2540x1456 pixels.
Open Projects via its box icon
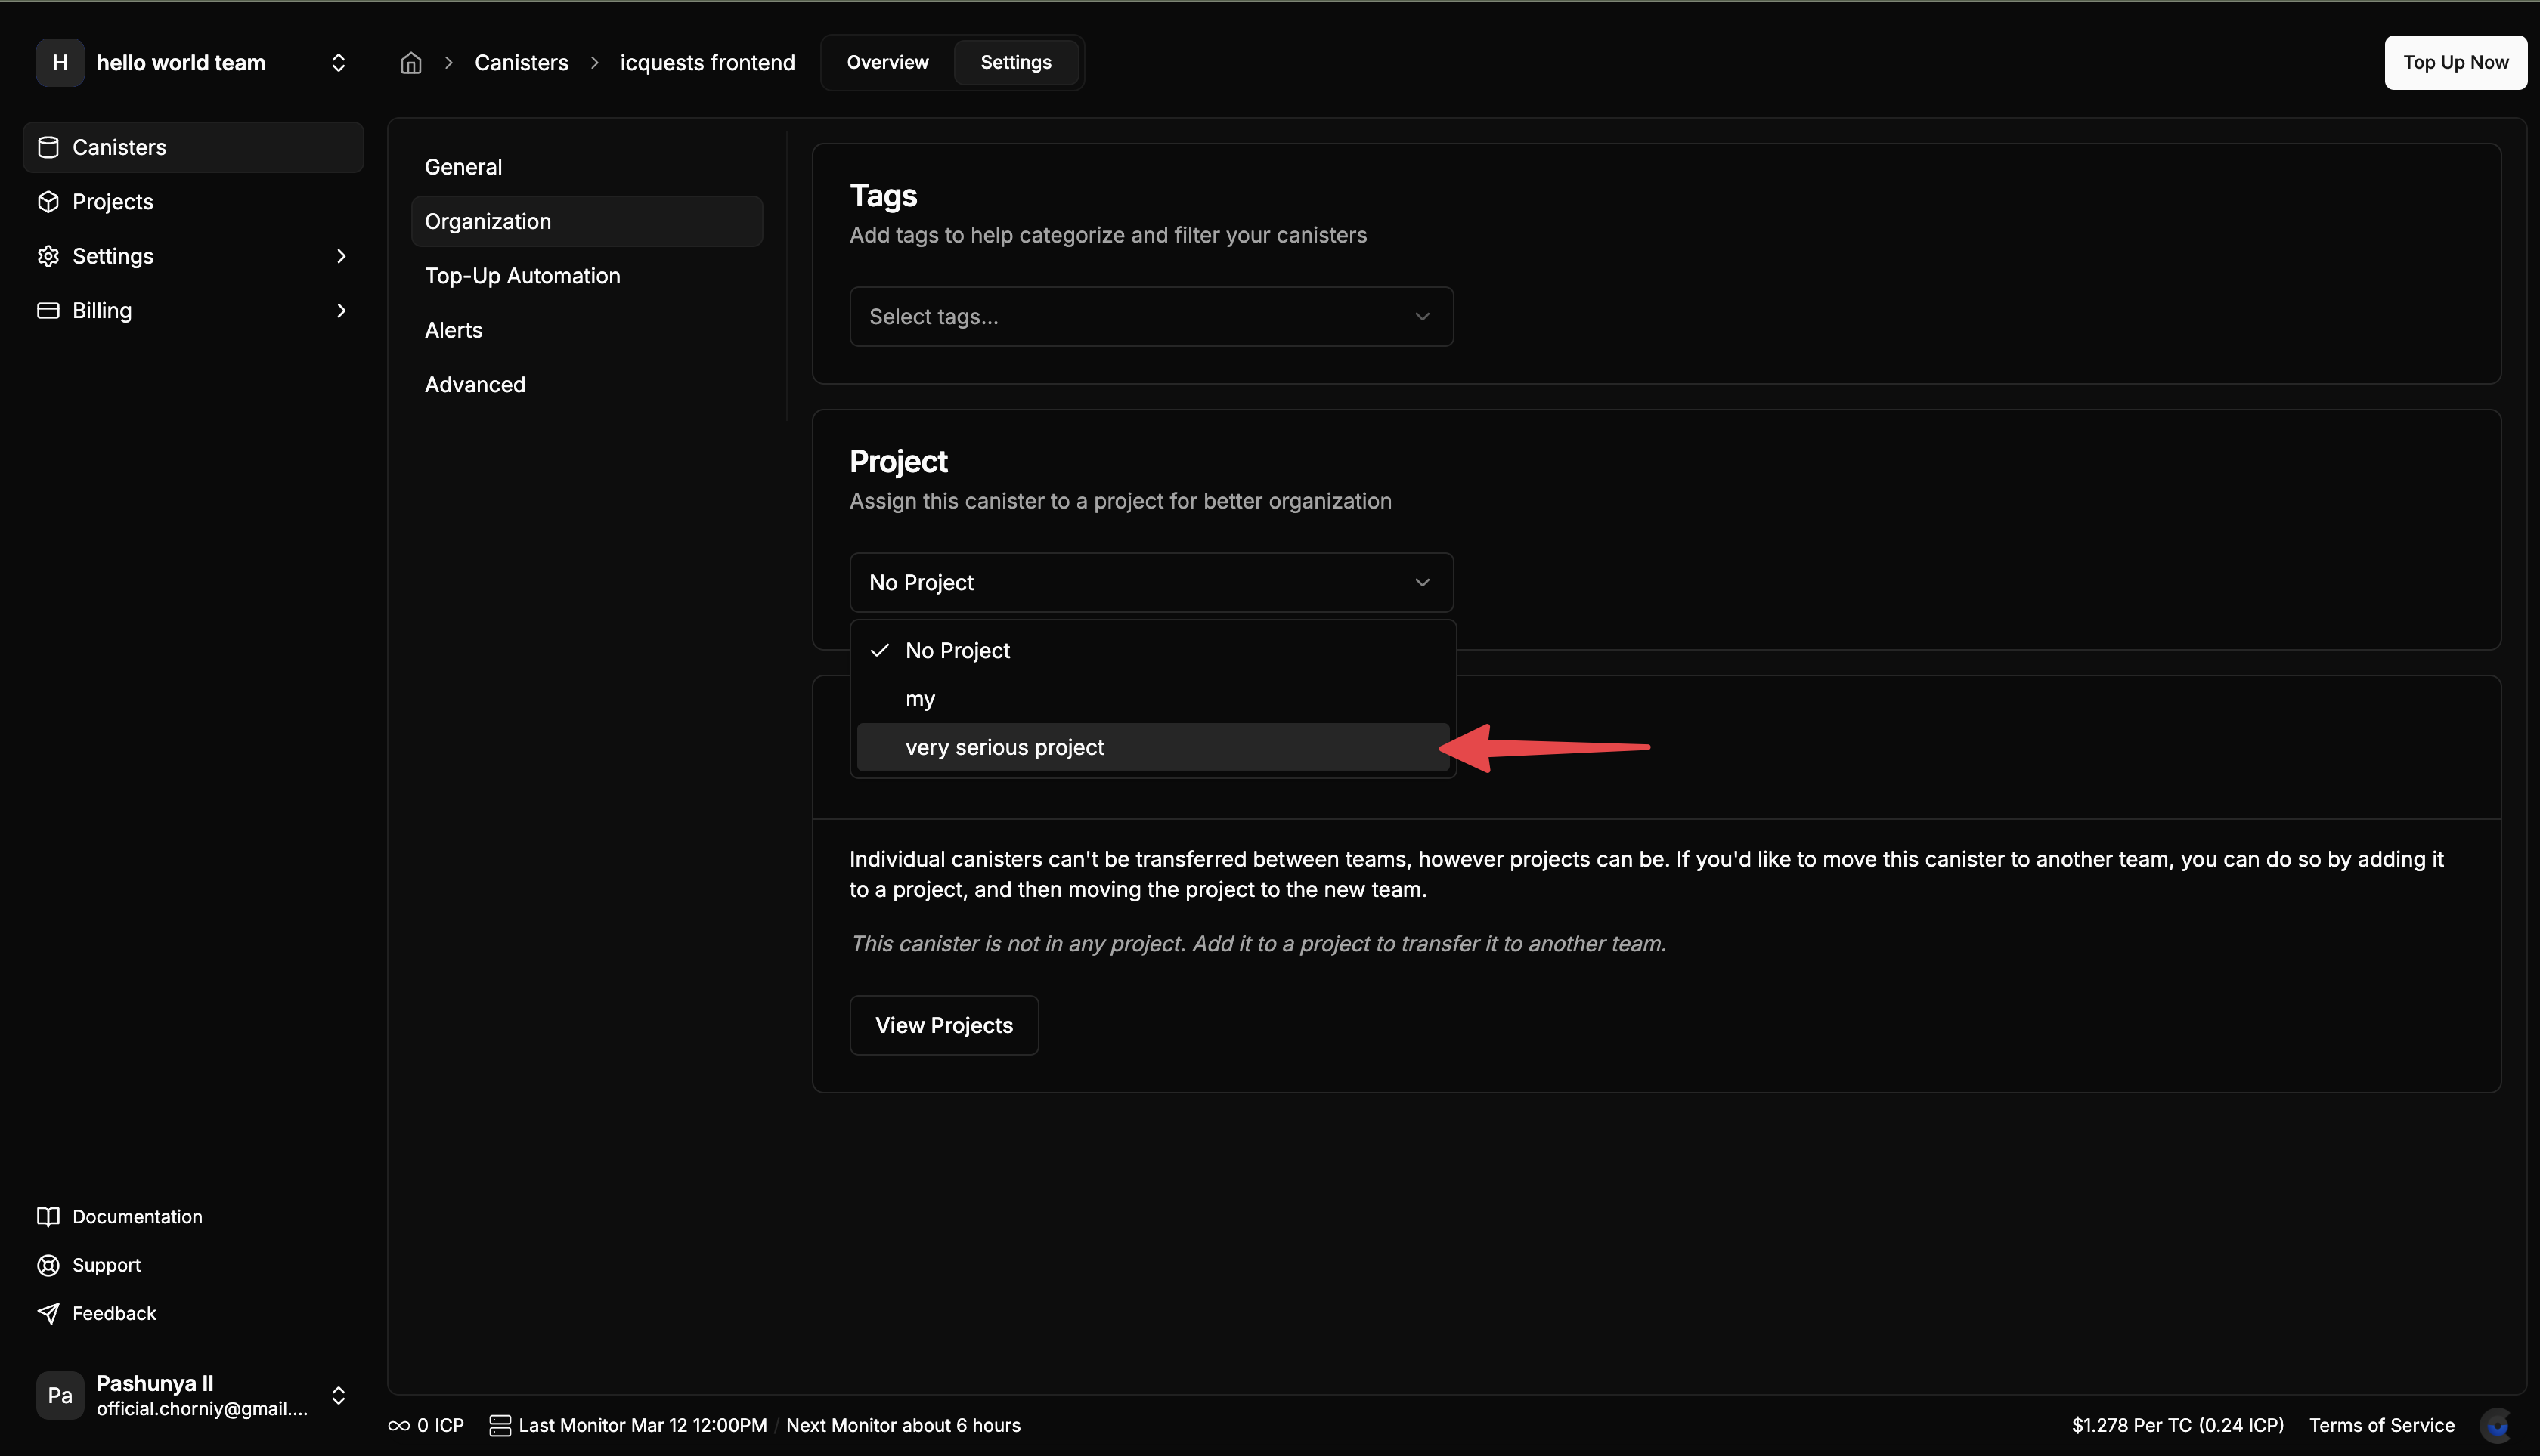pyautogui.click(x=48, y=201)
